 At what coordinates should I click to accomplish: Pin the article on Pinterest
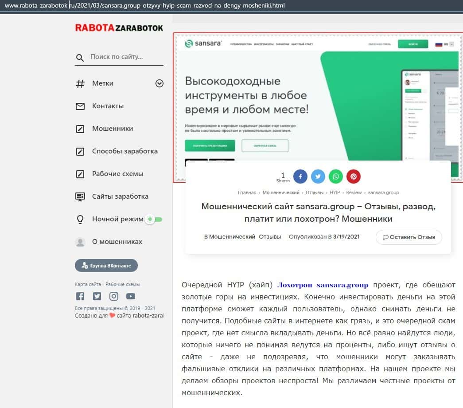point(354,177)
